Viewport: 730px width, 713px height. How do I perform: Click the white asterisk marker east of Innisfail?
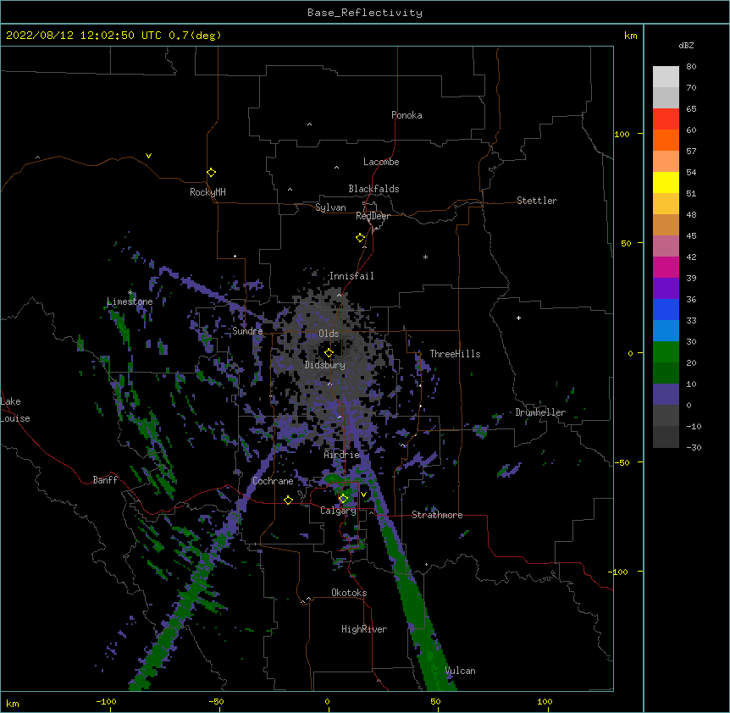tap(425, 257)
